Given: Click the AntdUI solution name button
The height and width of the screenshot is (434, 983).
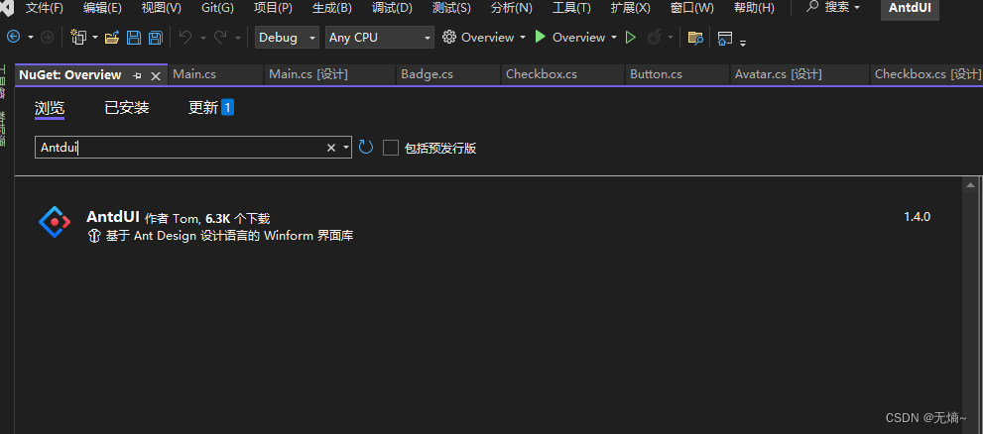Looking at the screenshot, I should coord(910,8).
